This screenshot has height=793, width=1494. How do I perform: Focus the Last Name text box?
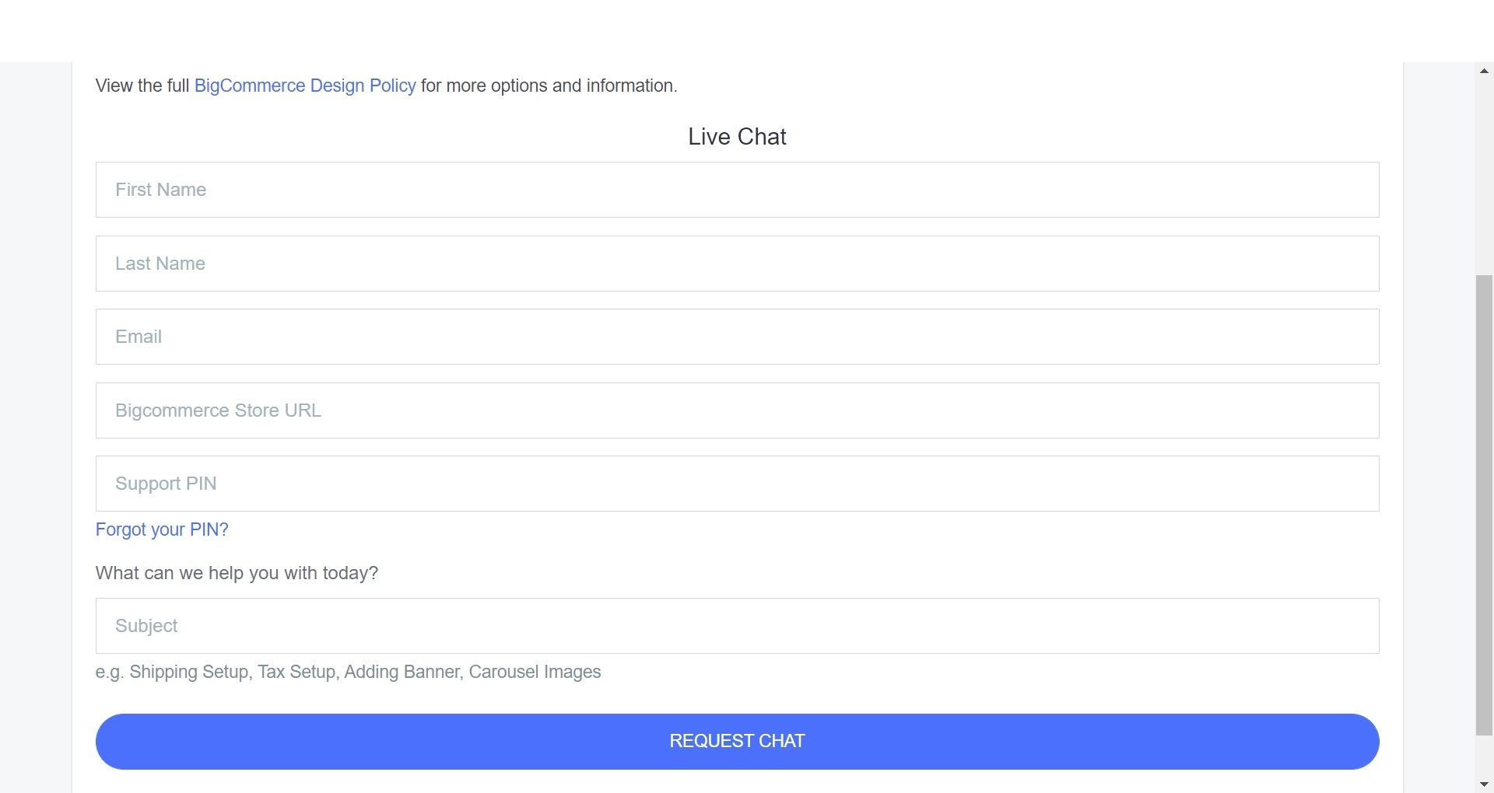(x=737, y=264)
